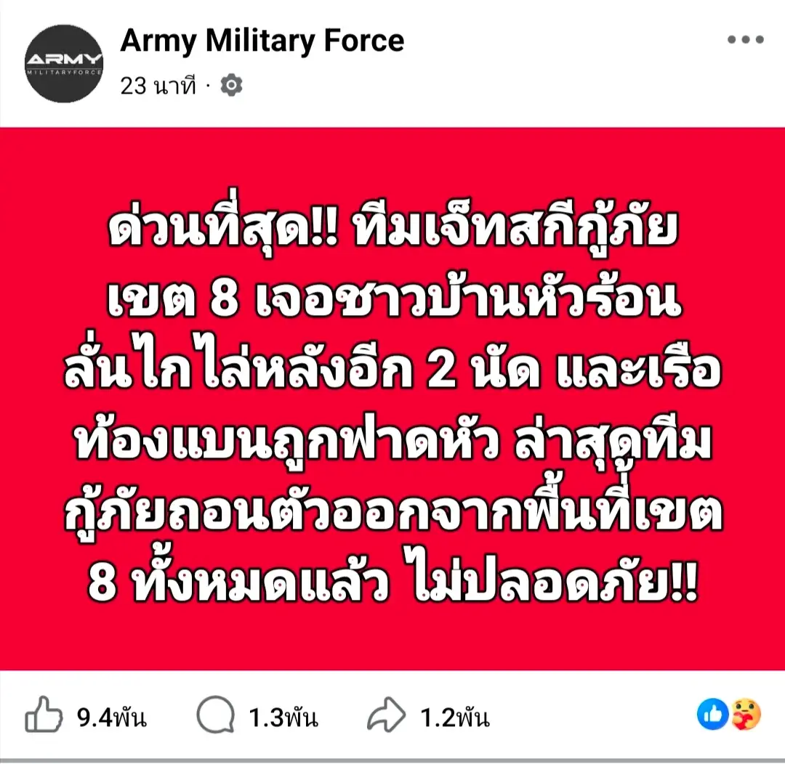View the blue Like reaction badge
The width and height of the screenshot is (785, 764).
click(x=712, y=714)
